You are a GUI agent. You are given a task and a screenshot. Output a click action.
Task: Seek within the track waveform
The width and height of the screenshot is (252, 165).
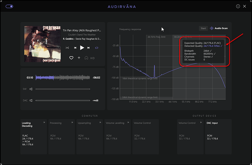tap(63, 77)
